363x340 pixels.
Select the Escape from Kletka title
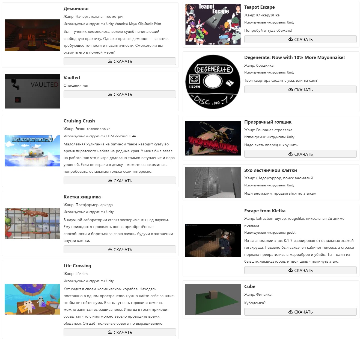tap(265, 211)
